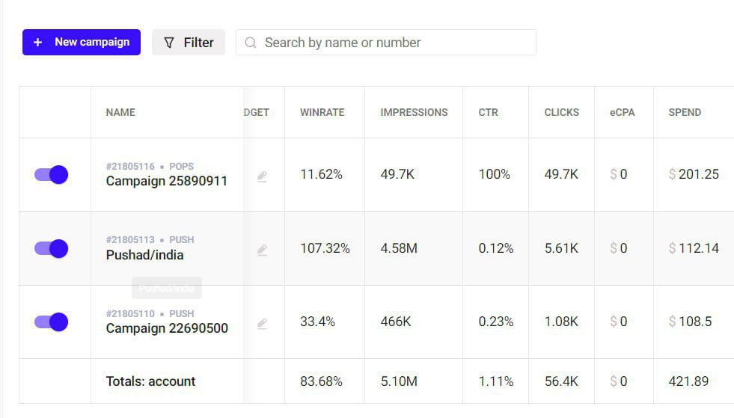Image resolution: width=734 pixels, height=418 pixels.
Task: Sort by the IMPRESSIONS column header
Action: (x=414, y=112)
